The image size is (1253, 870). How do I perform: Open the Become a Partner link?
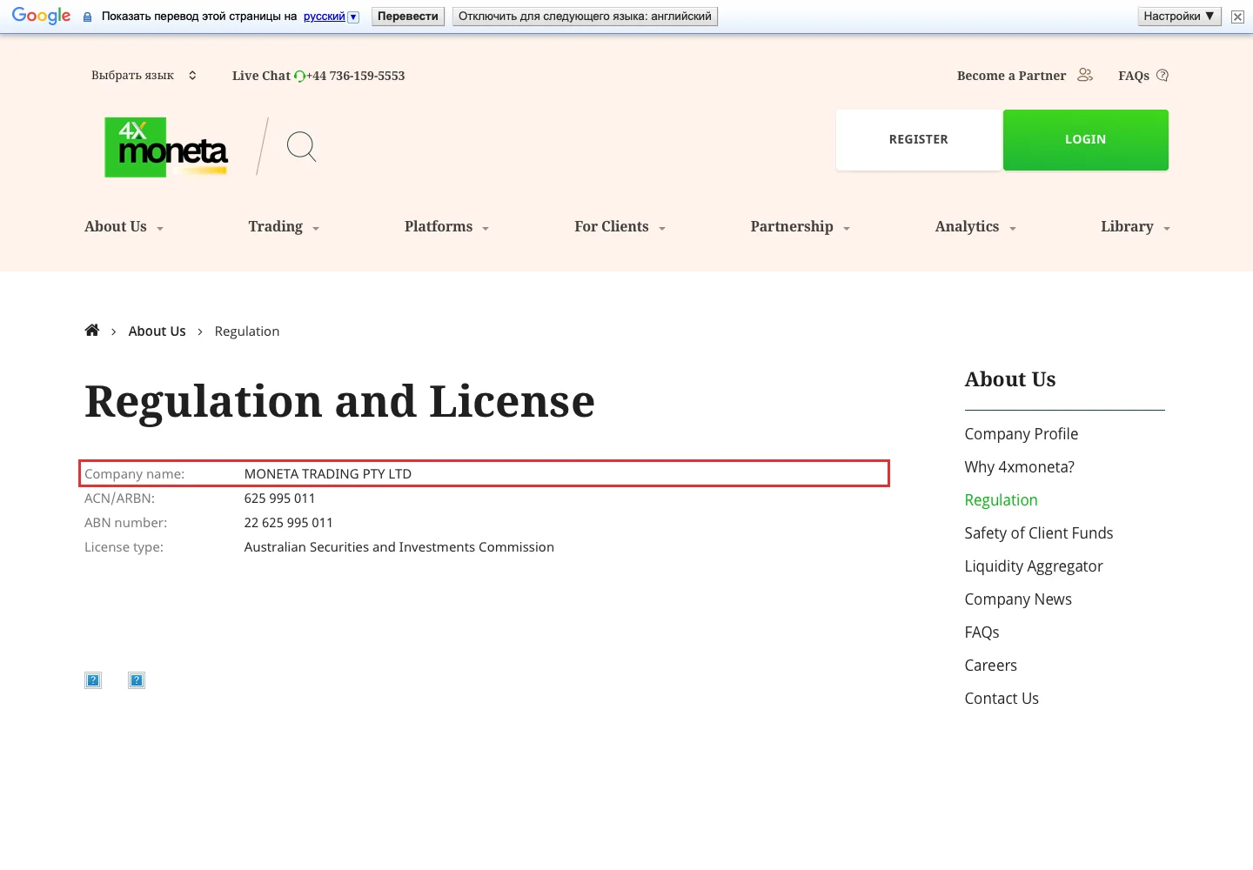coord(1011,76)
